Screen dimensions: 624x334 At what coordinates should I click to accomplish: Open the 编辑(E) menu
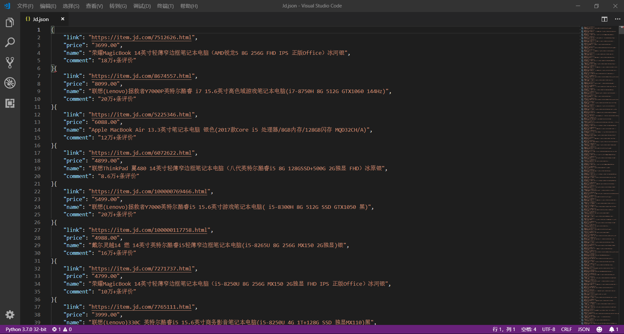point(48,6)
